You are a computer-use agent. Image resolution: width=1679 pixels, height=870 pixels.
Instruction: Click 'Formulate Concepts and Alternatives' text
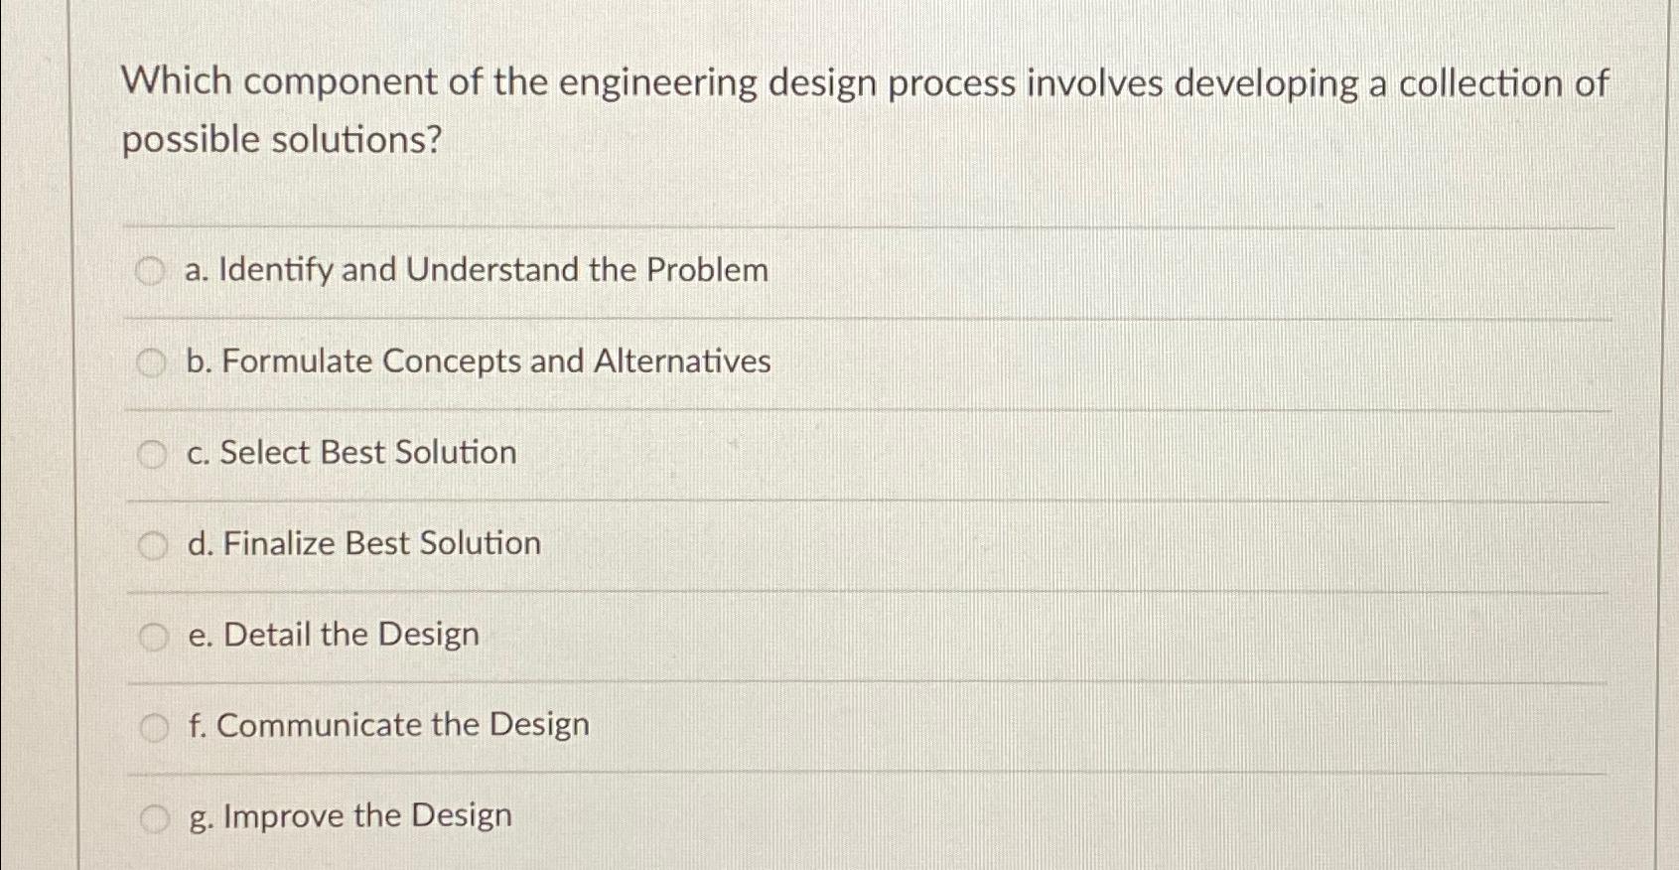pyautogui.click(x=478, y=362)
